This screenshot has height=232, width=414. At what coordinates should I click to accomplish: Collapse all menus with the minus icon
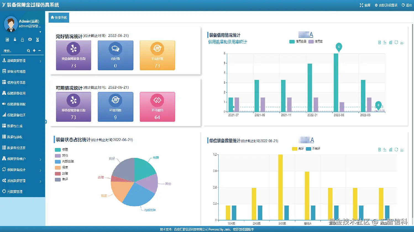click(x=40, y=51)
